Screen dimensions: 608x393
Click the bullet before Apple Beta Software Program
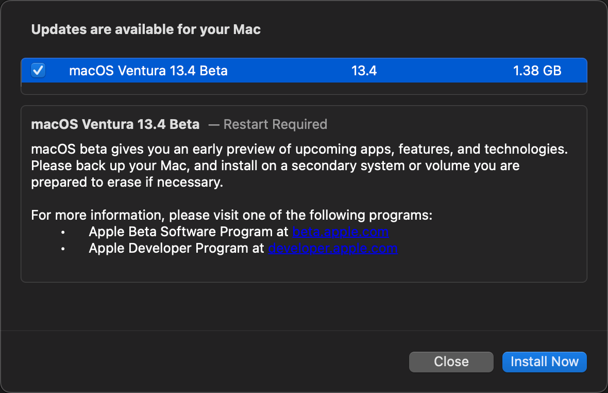63,232
